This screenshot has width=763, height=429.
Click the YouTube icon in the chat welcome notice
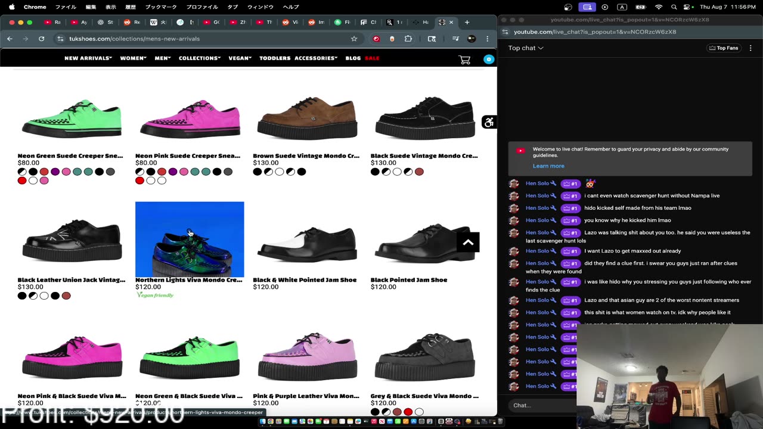point(520,151)
